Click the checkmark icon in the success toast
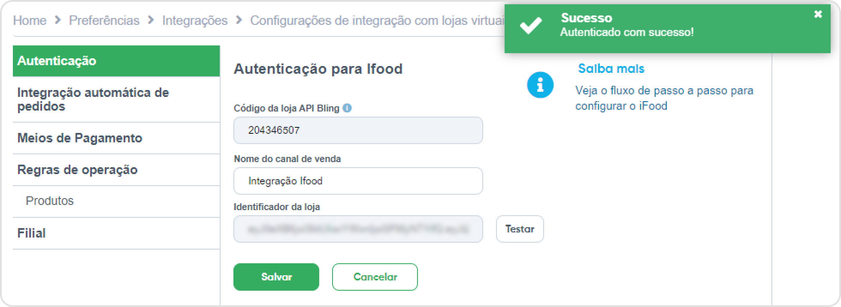The height and width of the screenshot is (307, 841). pos(531,26)
